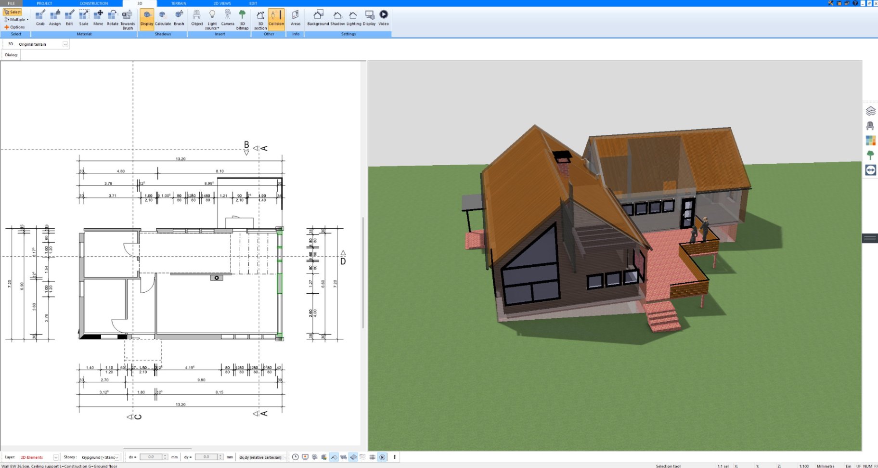Open Lighting settings
The height and width of the screenshot is (468, 878).
coord(353,17)
